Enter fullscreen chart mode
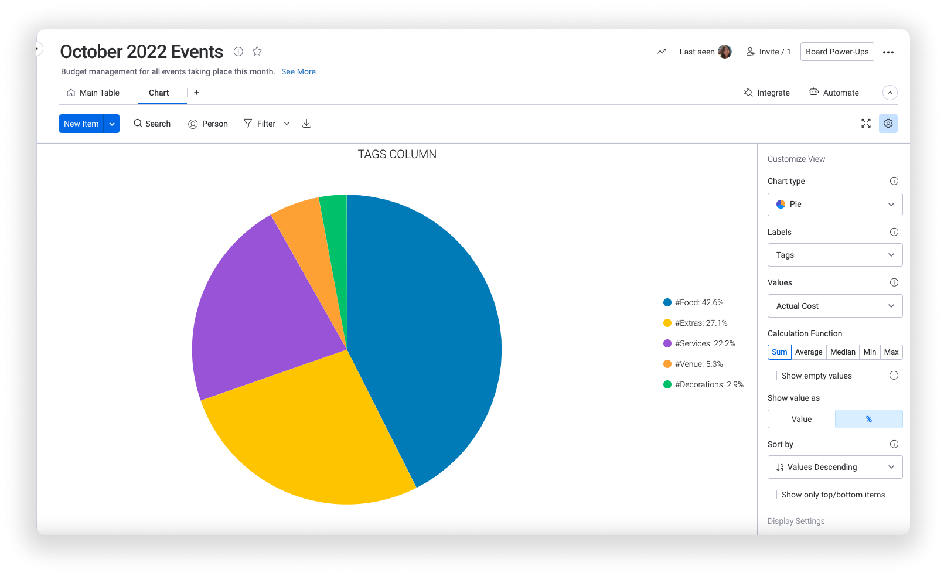Screen dimensions: 944x576 pos(866,124)
